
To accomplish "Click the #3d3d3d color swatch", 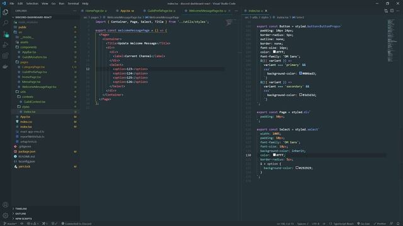I will (x=300, y=95).
